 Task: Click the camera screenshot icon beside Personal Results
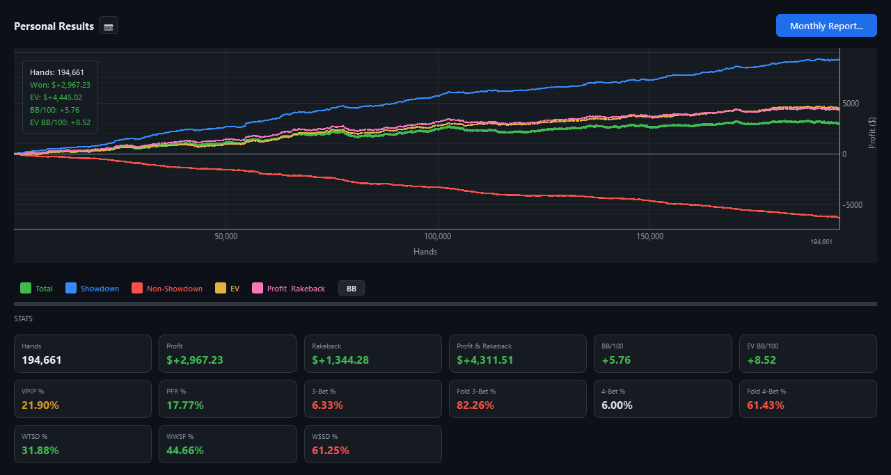click(x=109, y=26)
